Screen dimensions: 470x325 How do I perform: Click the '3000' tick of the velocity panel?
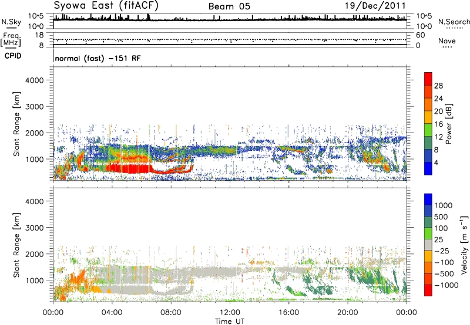(x=34, y=228)
